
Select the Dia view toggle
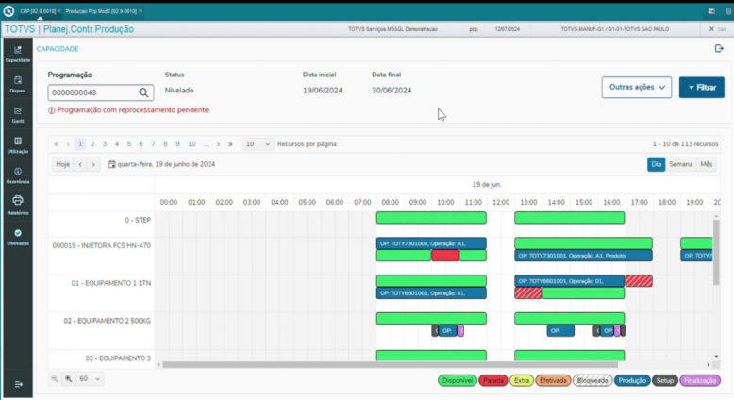click(656, 164)
